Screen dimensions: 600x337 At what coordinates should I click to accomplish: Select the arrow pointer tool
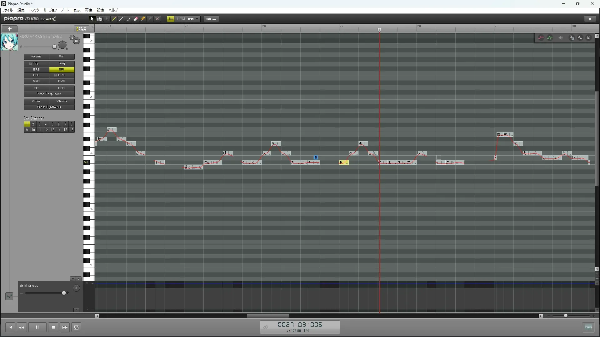coord(92,19)
